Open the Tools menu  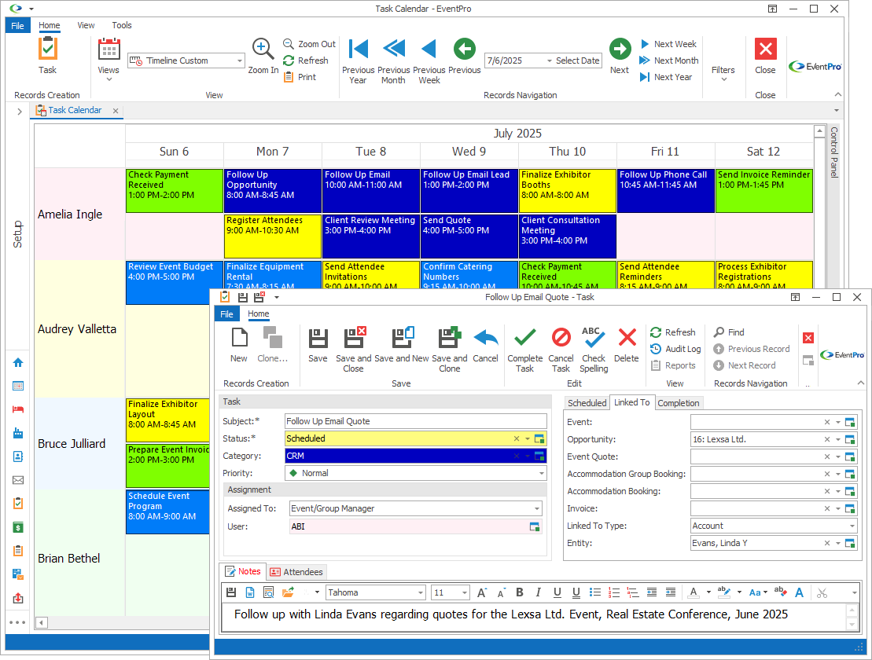121,25
